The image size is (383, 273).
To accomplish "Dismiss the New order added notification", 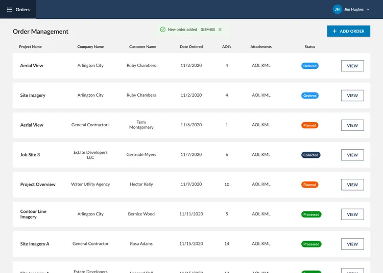I will (x=207, y=30).
